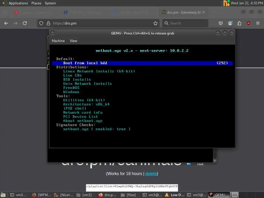Click the orange N tray icon in panel
The width and height of the screenshot is (264, 198).
(x=226, y=3)
